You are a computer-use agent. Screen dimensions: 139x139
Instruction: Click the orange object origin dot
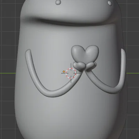pos(64,72)
